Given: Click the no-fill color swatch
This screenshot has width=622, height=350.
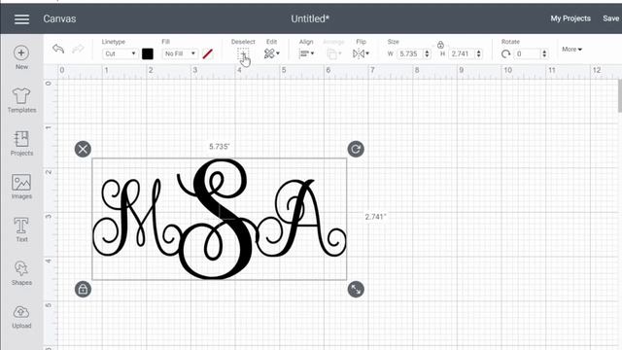Looking at the screenshot, I should [207, 54].
